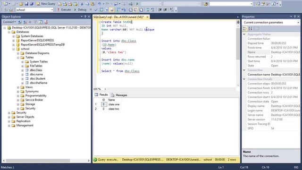The height and width of the screenshot is (170, 302).
Task: Click the New Query button
Action: 46,4
